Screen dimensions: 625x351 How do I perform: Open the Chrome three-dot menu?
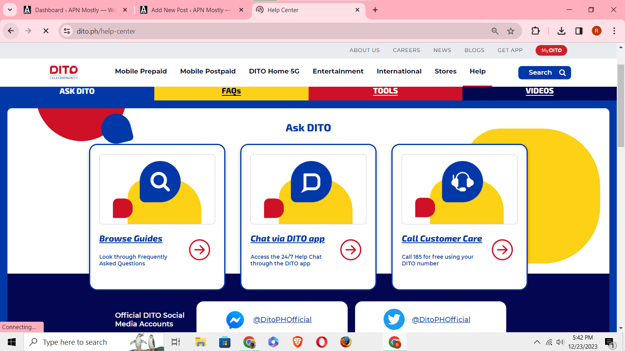click(x=614, y=31)
